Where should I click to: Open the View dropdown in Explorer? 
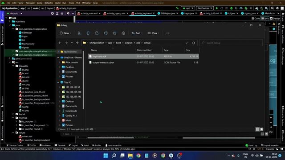(153, 33)
